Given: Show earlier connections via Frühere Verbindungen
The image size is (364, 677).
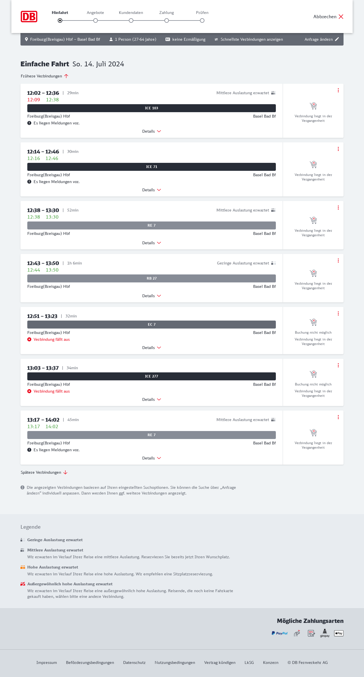Looking at the screenshot, I should [x=45, y=76].
